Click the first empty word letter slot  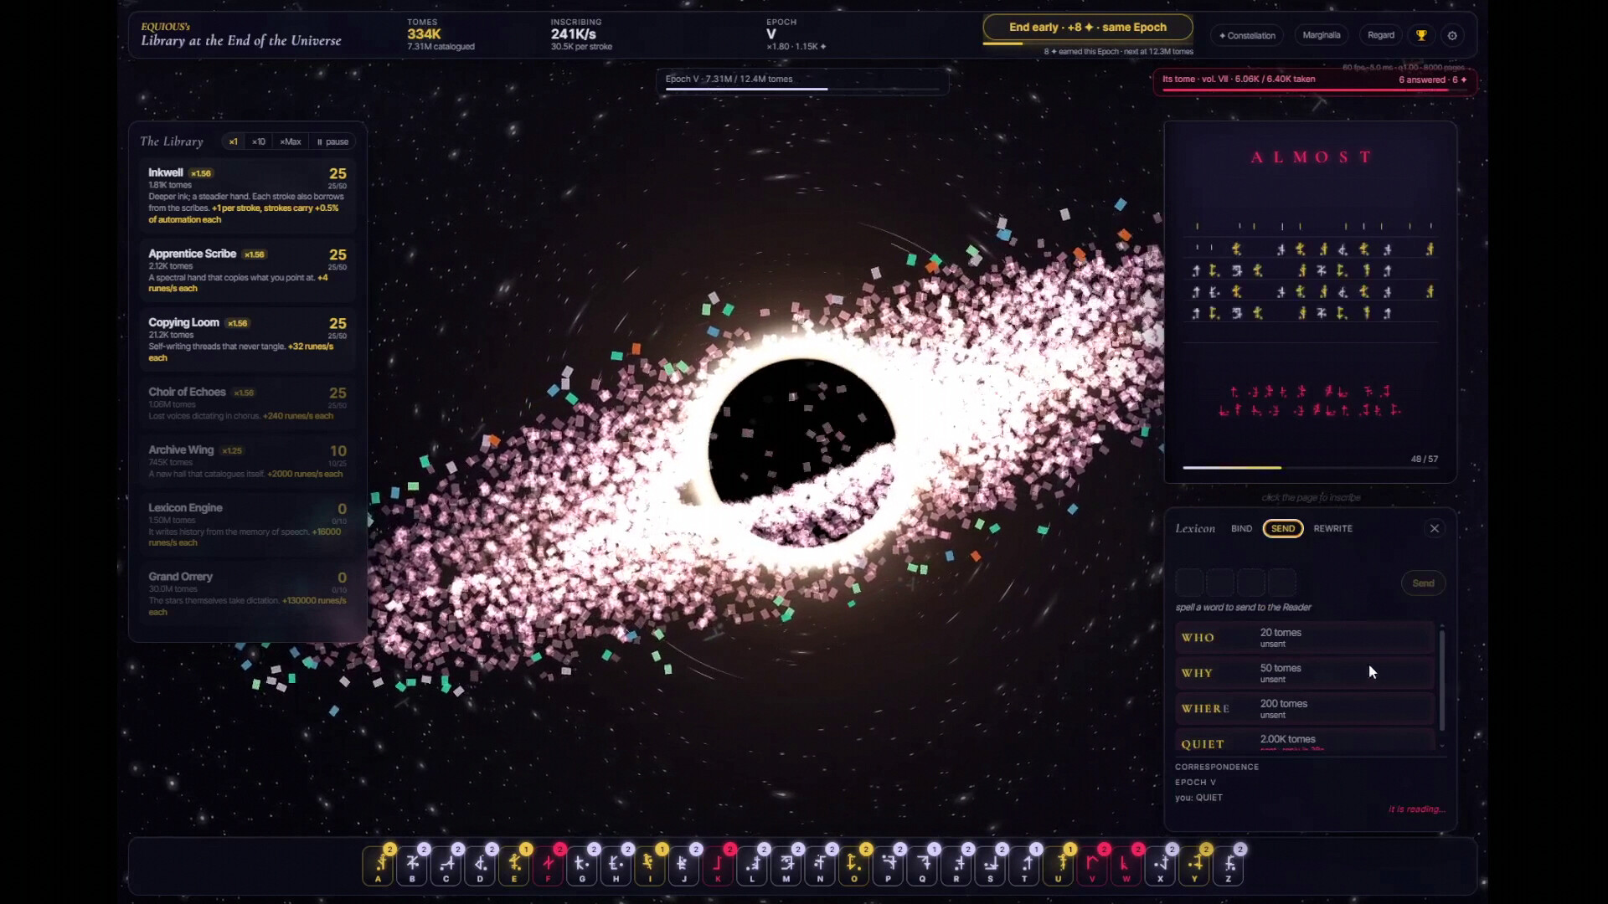click(x=1189, y=583)
